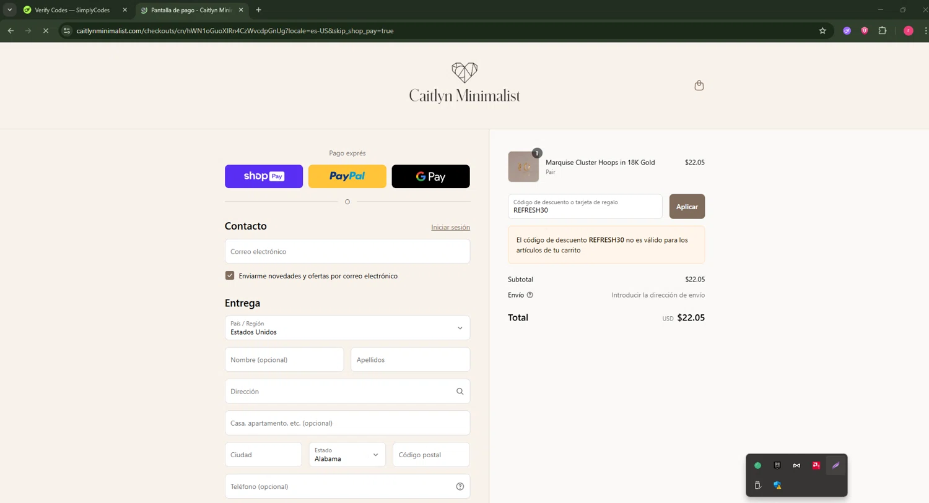Open Epic Games tray icon

(777, 465)
